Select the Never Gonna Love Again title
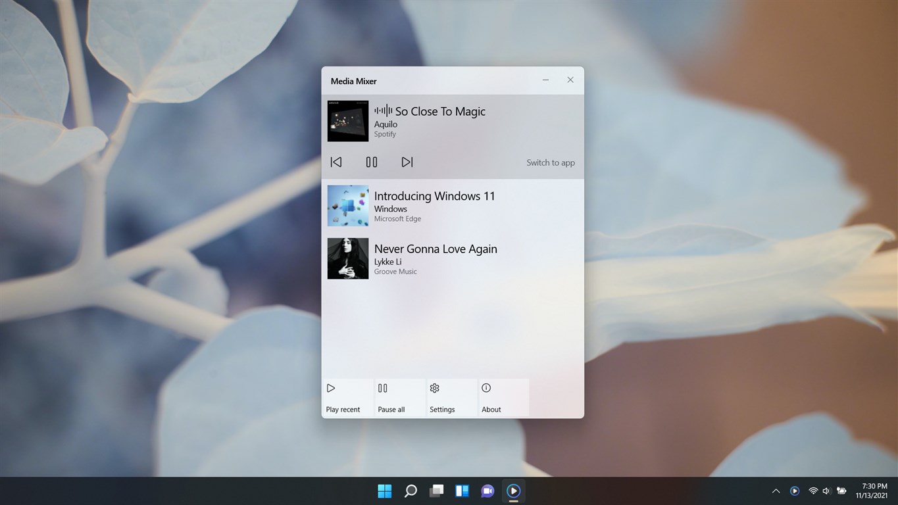Screen dimensions: 898x505 tap(436, 249)
